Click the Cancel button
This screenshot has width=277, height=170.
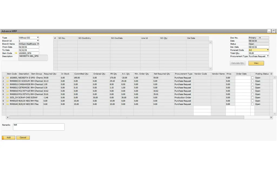coord(23,138)
